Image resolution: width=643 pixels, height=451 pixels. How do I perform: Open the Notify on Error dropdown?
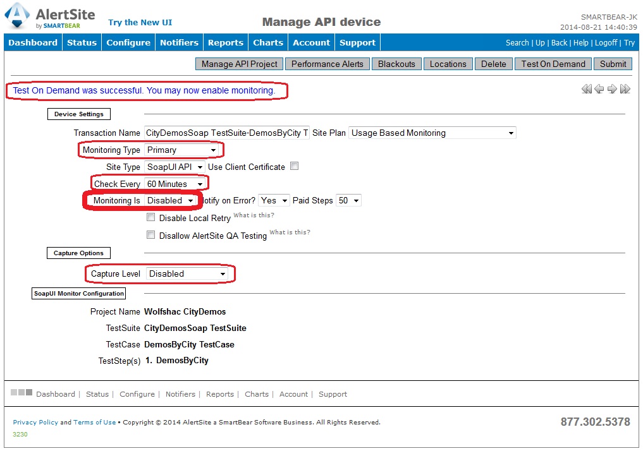click(x=274, y=200)
